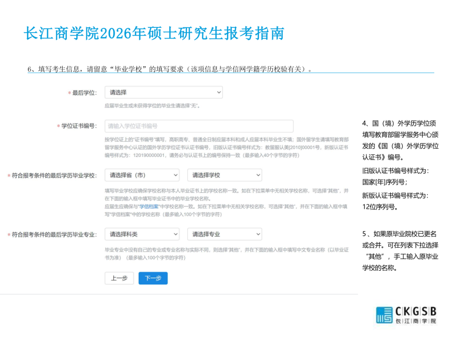This screenshot has width=462, height=347.
Task: Expand the 请选择省（市） dropdown
Action: click(x=142, y=175)
